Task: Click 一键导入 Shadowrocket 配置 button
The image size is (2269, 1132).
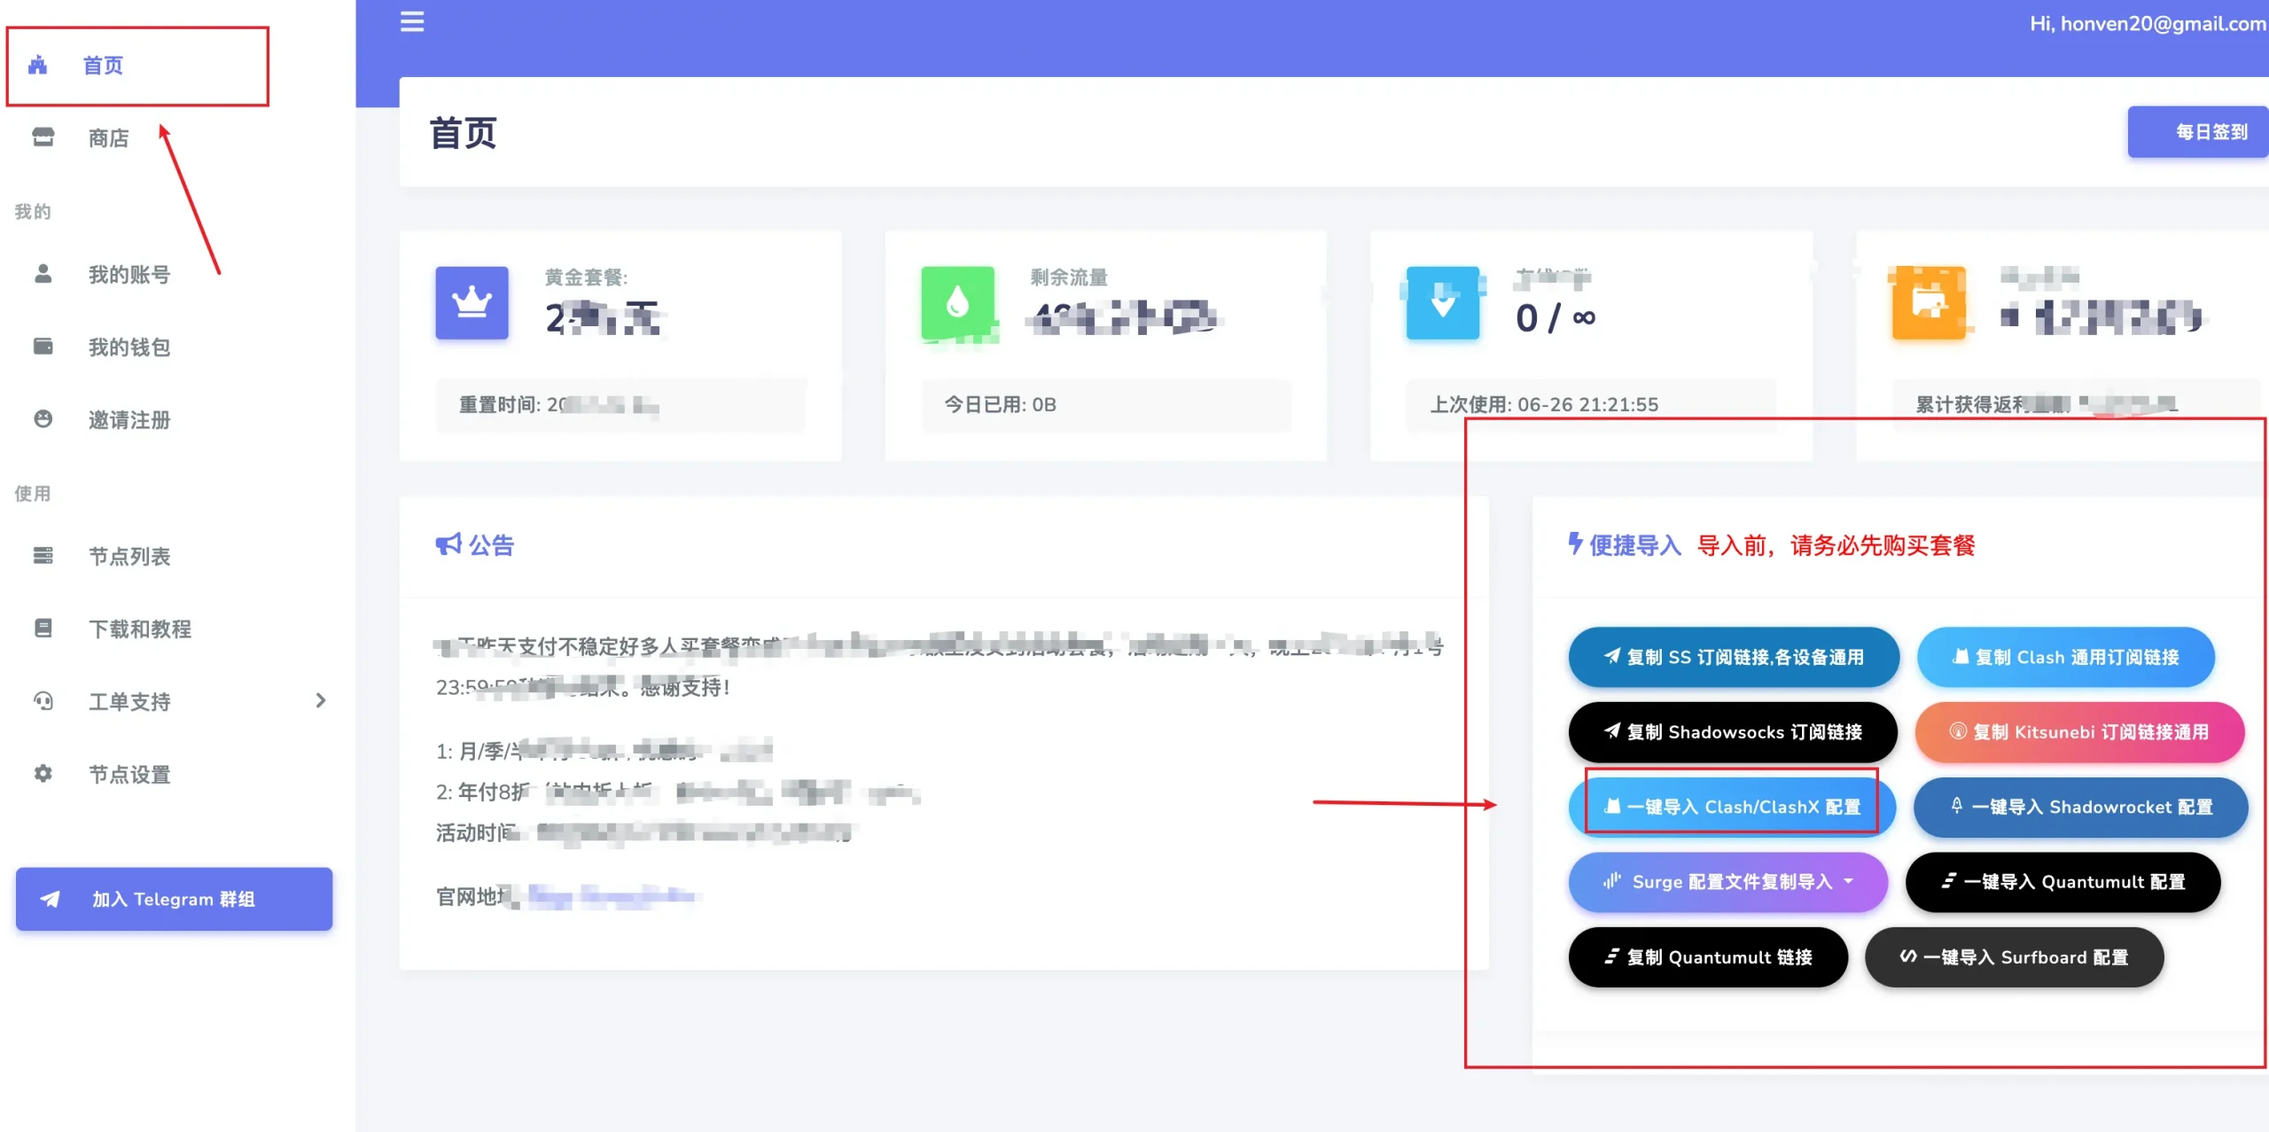Action: coord(2080,807)
